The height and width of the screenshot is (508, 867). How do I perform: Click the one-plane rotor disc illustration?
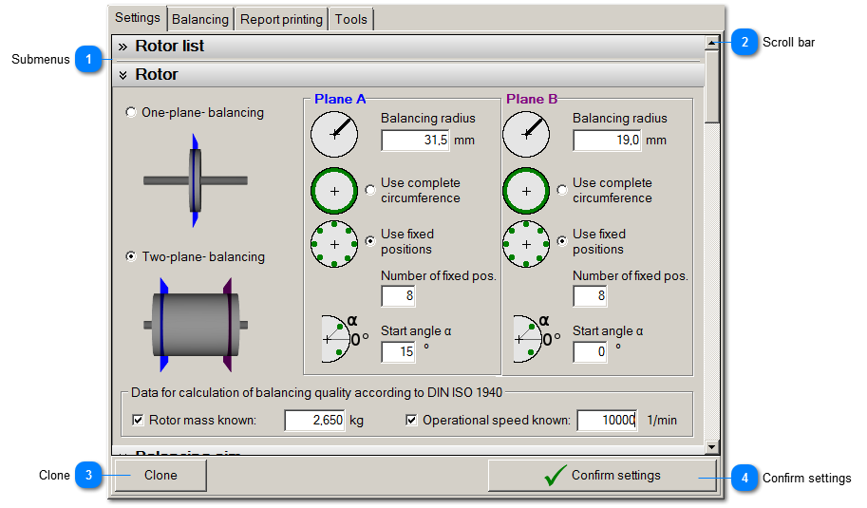[x=195, y=180]
